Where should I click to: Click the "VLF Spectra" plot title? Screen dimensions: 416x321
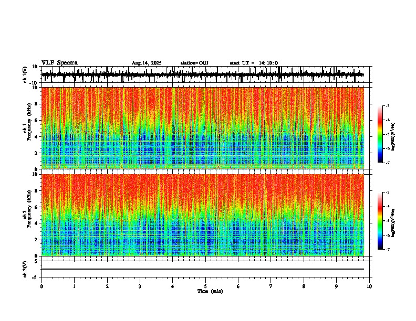(59, 63)
